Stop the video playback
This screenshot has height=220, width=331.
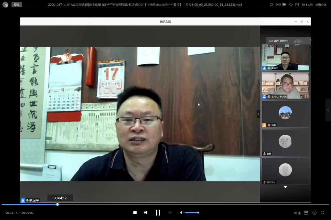click(x=135, y=213)
